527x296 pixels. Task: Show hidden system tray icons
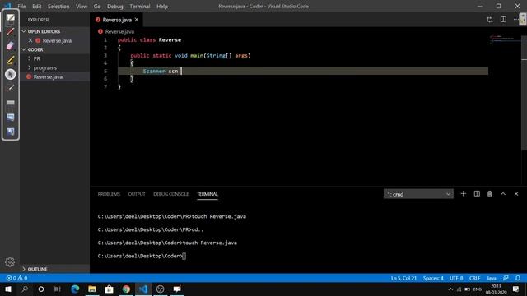450,289
